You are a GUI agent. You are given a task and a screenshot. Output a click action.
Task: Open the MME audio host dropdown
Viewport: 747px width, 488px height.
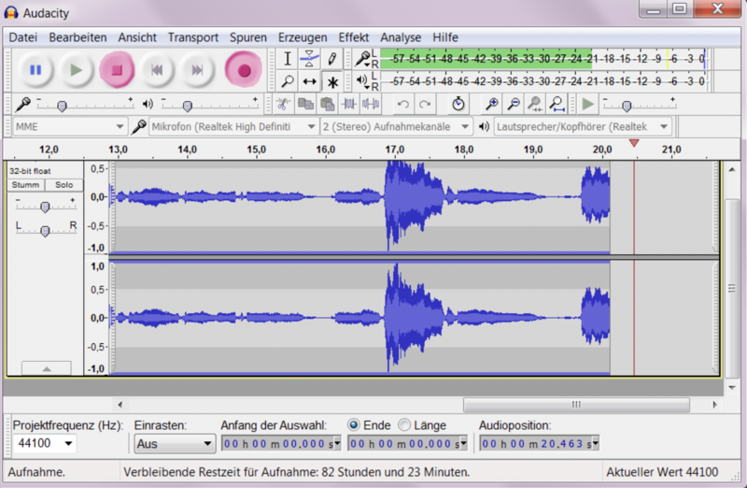(x=70, y=126)
